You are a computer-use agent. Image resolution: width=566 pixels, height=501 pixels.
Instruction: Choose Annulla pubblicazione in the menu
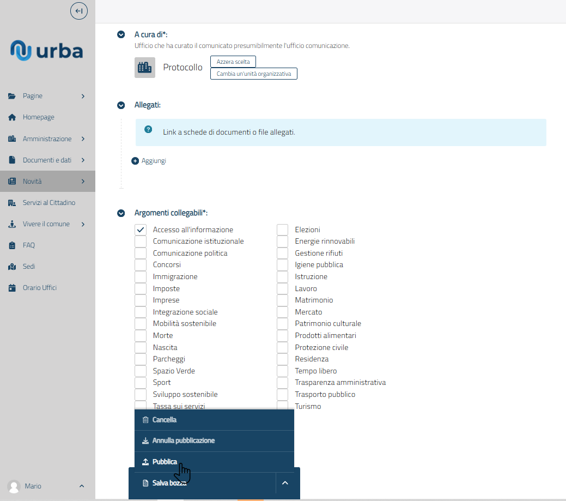(x=183, y=440)
